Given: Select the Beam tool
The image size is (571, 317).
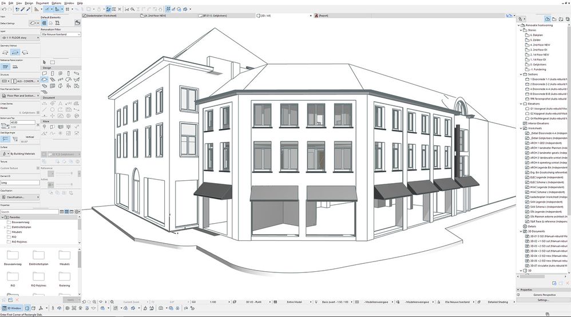Looking at the screenshot, I should [77, 74].
